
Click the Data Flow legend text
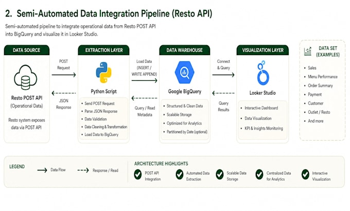[x=58, y=170]
